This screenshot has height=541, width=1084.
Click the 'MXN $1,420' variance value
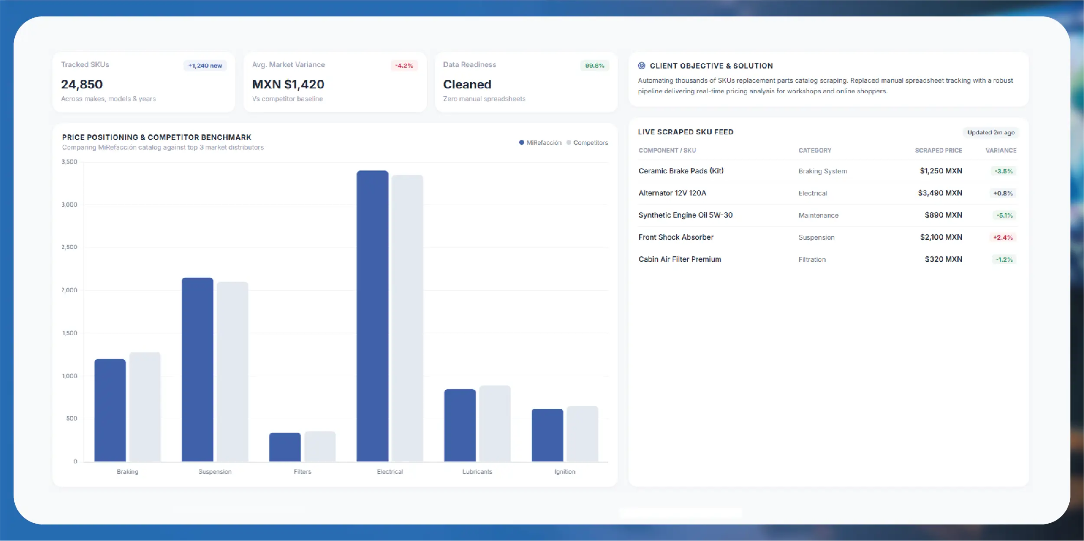click(x=288, y=84)
